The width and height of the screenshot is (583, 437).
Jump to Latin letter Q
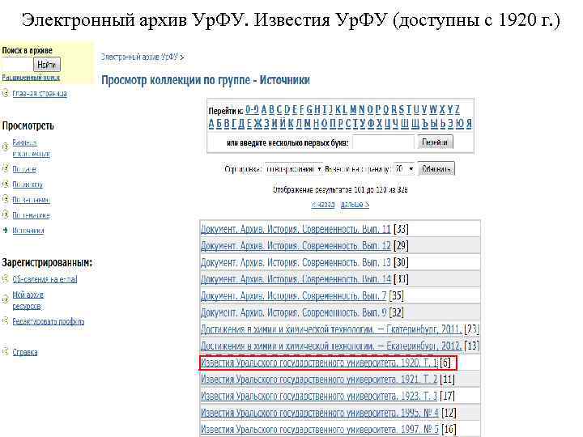click(x=385, y=109)
